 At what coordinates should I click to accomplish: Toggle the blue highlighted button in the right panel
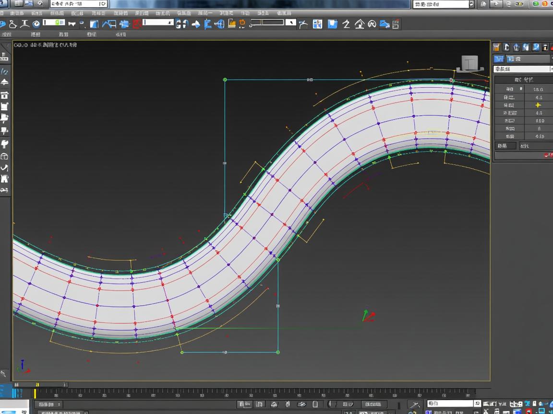click(499, 59)
